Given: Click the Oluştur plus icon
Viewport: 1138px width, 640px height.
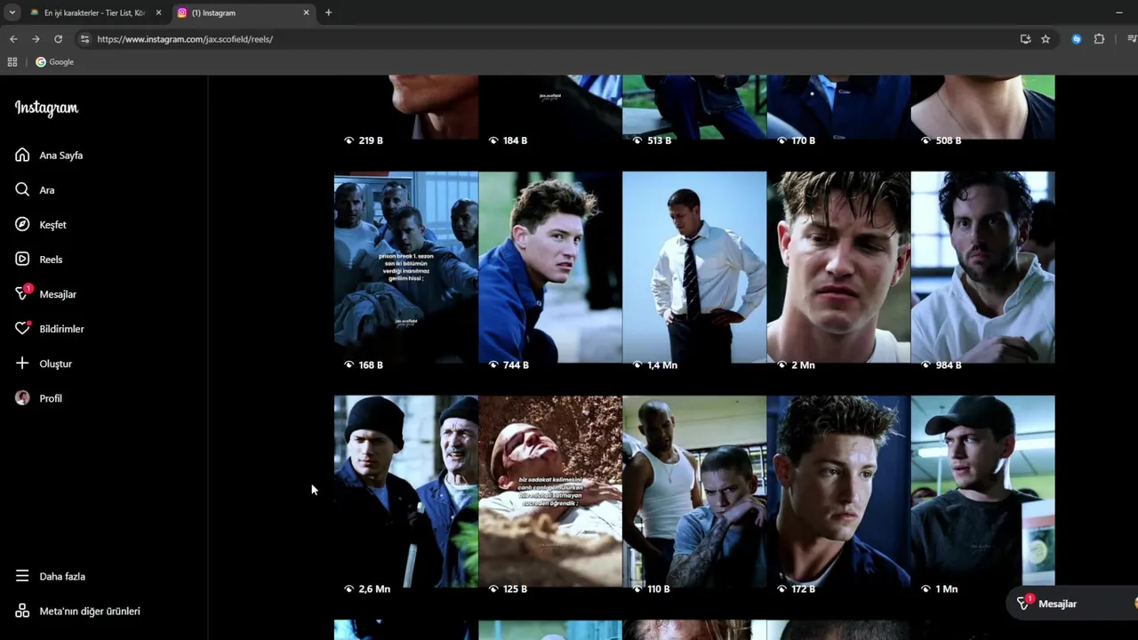Looking at the screenshot, I should (22, 363).
